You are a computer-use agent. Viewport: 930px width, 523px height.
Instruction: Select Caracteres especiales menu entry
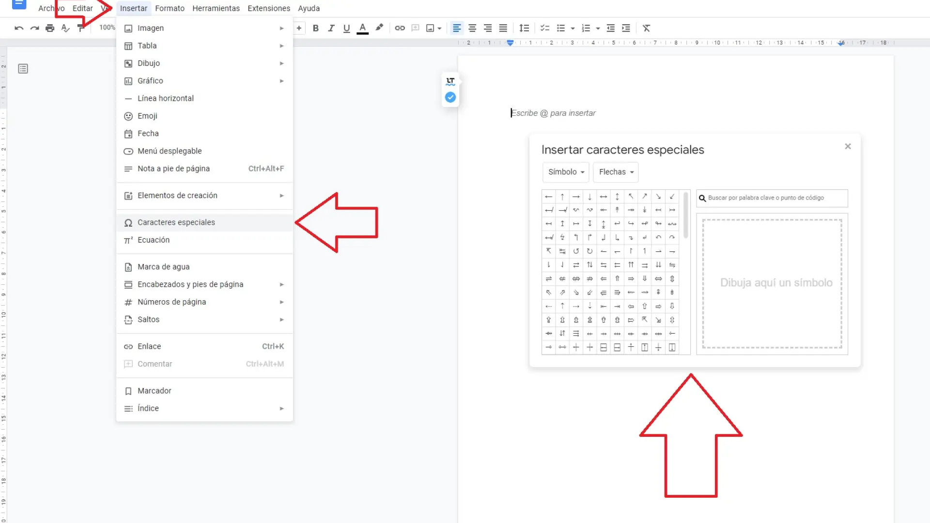176,222
